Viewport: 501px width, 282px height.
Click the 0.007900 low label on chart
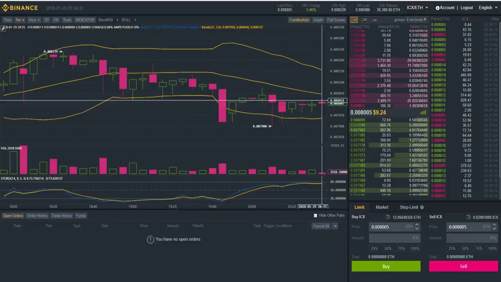260,126
